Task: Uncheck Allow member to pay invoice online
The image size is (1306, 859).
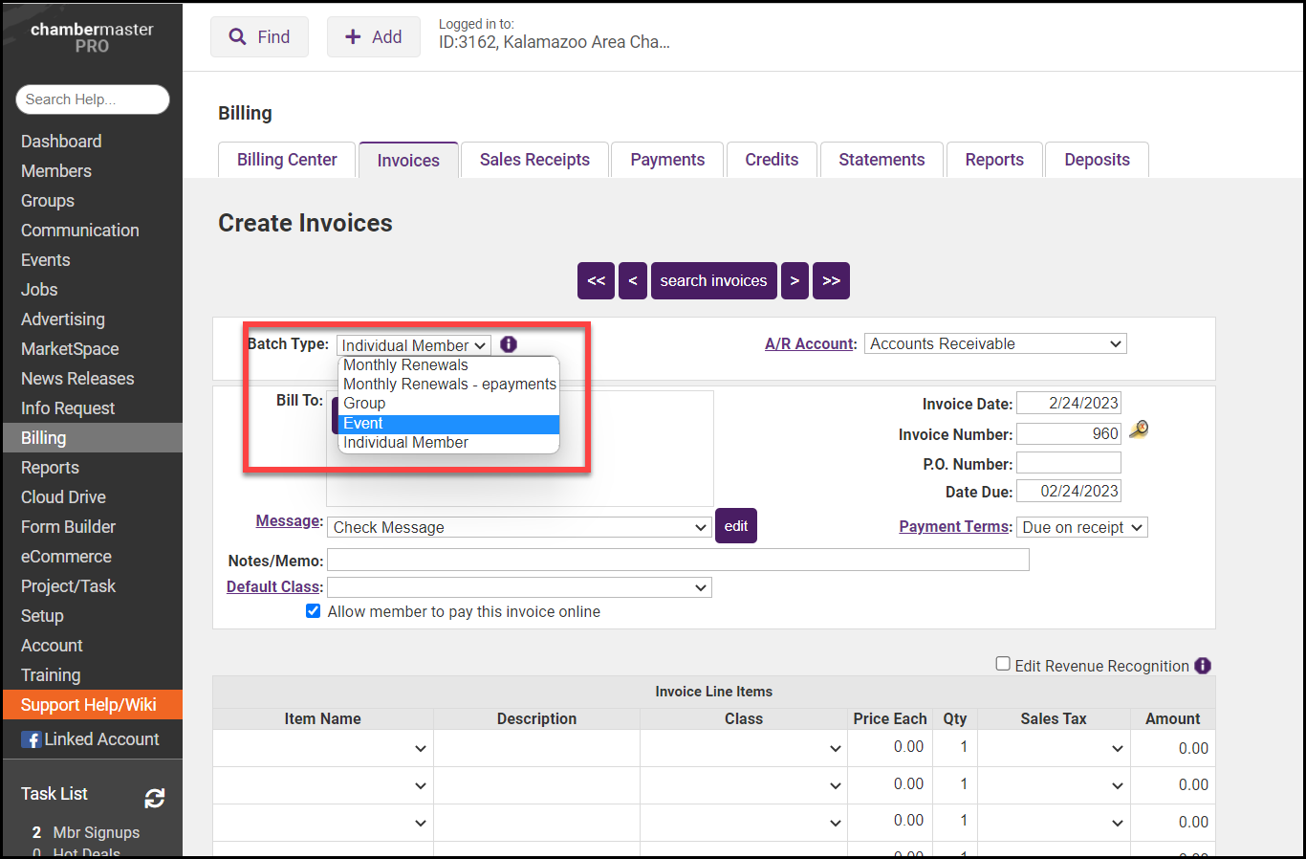Action: coord(313,611)
